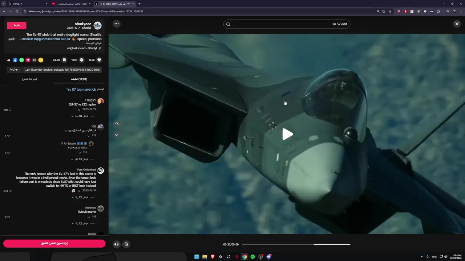Save the video with the bookmark icon (24.6K)
Screen dimensions: 465x261
coord(64,60)
